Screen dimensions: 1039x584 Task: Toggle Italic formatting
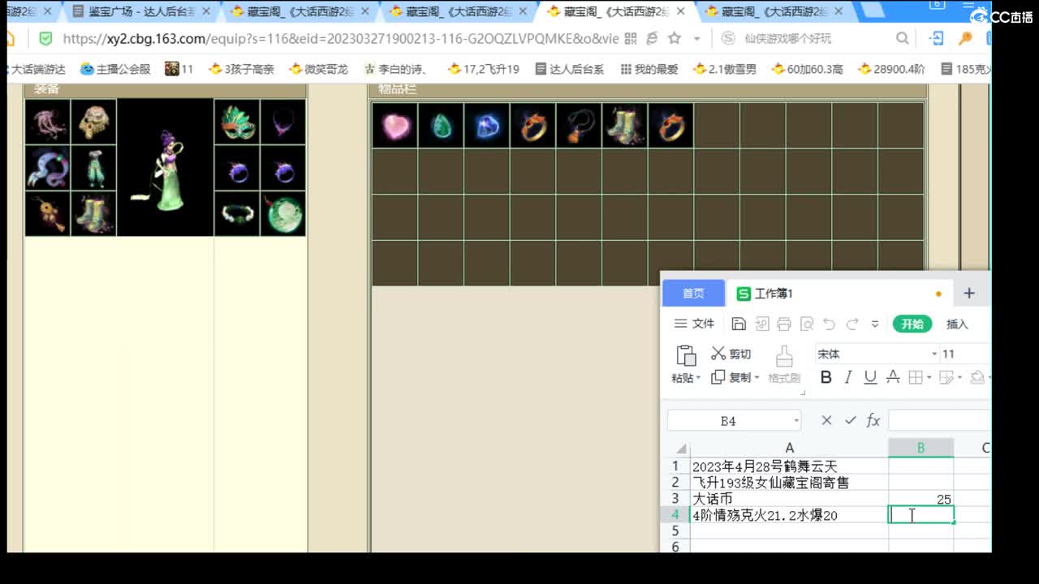click(848, 377)
